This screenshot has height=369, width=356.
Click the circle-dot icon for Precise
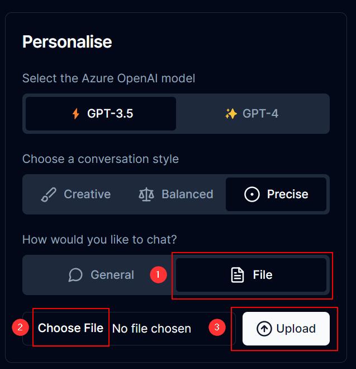tap(252, 194)
